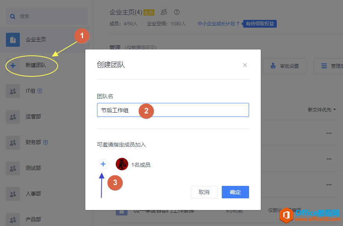Image resolution: width=343 pixels, height=226 pixels.
Task: Click the 审批设置 stamp icon
Action: click(273, 66)
